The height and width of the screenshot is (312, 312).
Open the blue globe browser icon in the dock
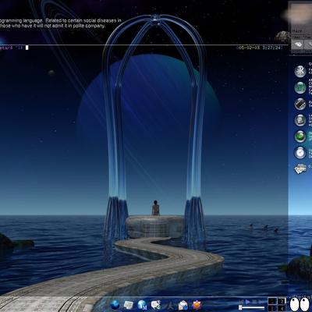click(x=115, y=304)
